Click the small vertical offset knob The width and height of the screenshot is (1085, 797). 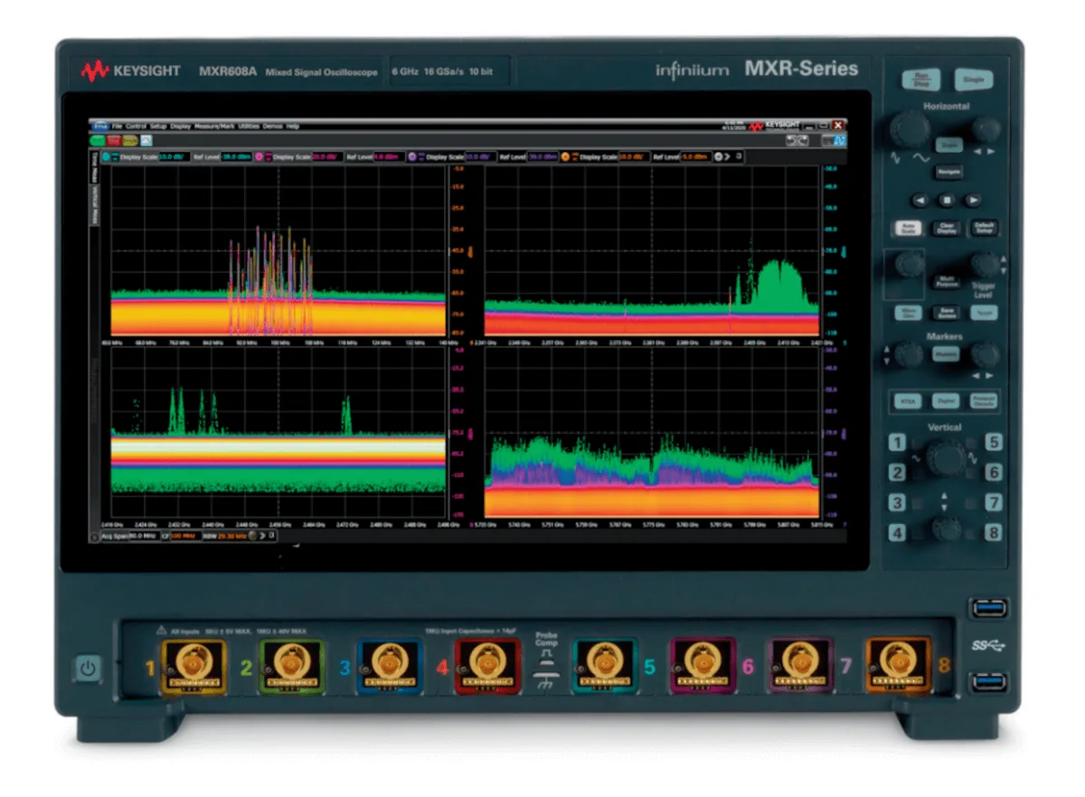point(946,530)
